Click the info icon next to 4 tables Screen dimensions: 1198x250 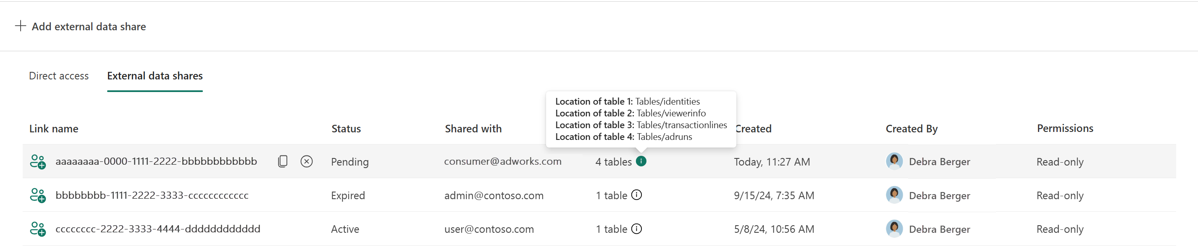pyautogui.click(x=641, y=161)
